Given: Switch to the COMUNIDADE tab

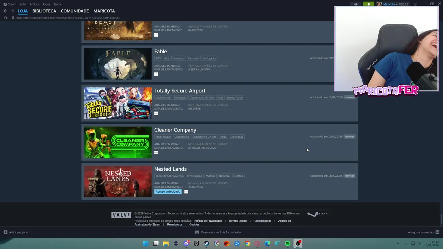Looking at the screenshot, I should coord(75,11).
